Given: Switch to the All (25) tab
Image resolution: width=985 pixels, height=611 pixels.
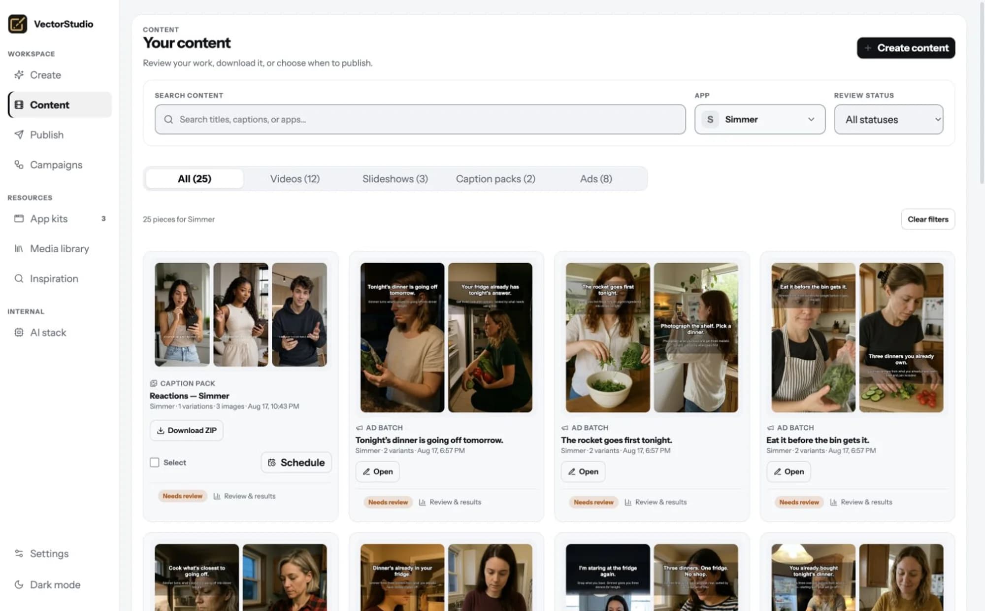Looking at the screenshot, I should (195, 179).
